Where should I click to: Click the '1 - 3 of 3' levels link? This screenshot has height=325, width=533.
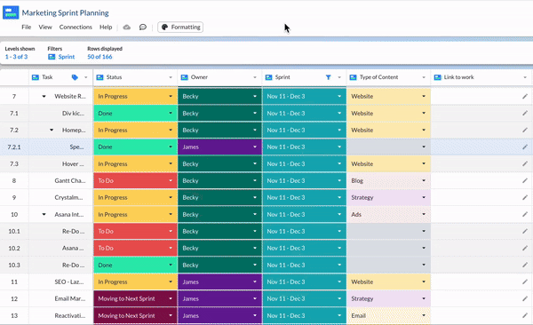pyautogui.click(x=16, y=57)
